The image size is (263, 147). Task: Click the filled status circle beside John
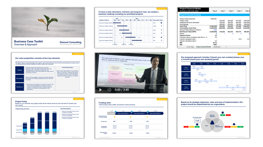pyautogui.click(x=161, y=23)
